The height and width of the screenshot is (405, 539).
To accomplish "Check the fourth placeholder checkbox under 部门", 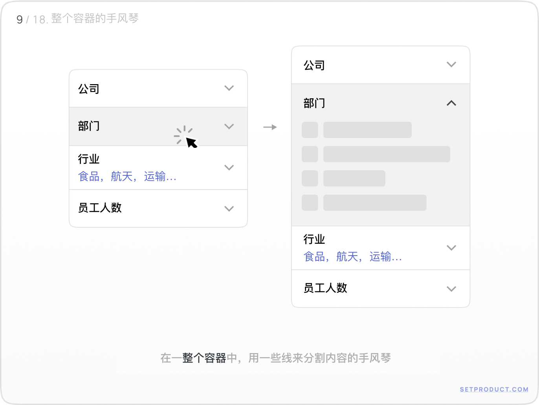I will click(x=310, y=202).
